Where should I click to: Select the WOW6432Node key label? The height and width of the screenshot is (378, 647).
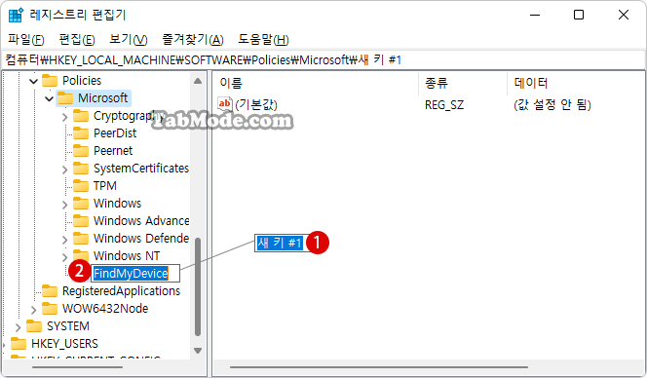click(105, 308)
